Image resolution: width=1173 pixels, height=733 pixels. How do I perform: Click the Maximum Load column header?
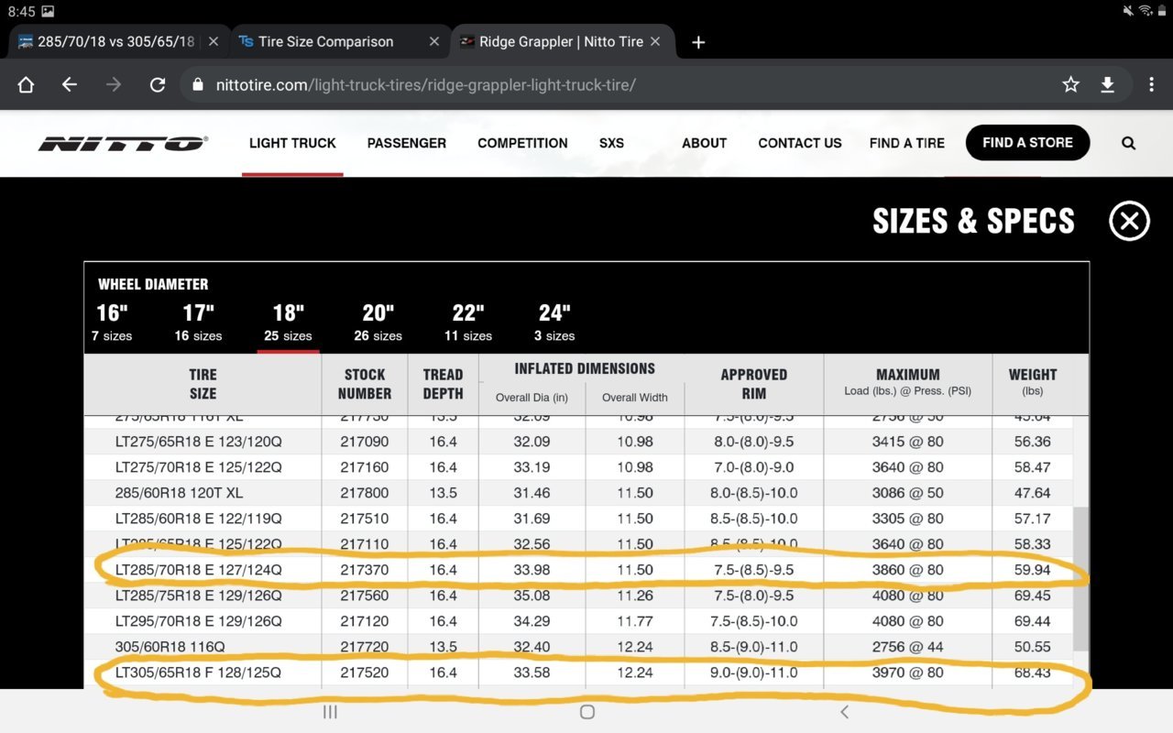coord(907,382)
